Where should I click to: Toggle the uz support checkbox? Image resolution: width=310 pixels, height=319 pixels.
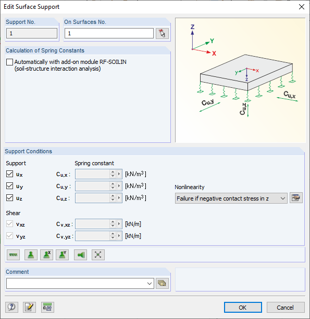(x=9, y=198)
